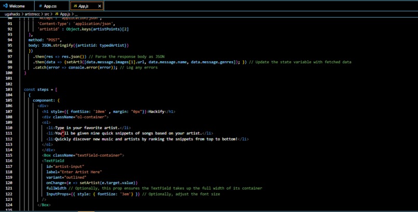Click console.error in the catch line
This screenshot has height=212, width=418.
pyautogui.click(x=84, y=68)
